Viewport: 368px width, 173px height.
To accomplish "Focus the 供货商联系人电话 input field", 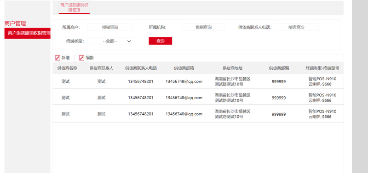I will click(296, 27).
